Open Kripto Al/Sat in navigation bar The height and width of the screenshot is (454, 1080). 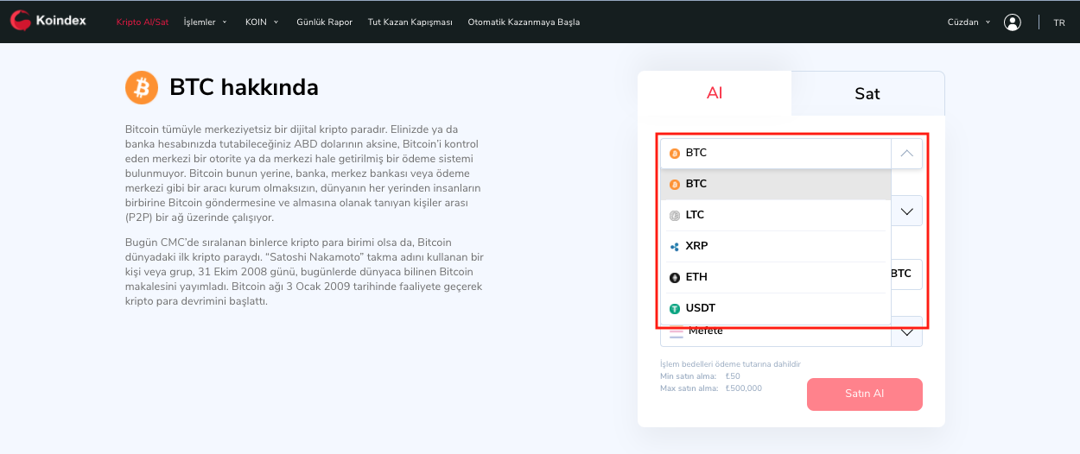[142, 22]
